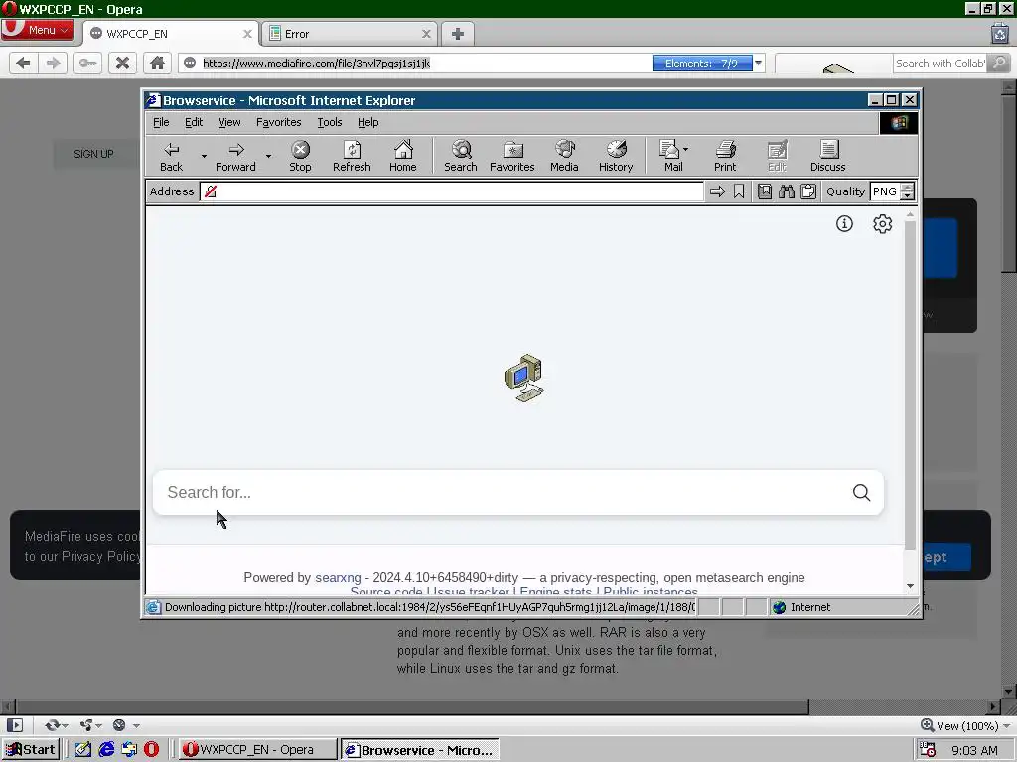Image resolution: width=1017 pixels, height=762 pixels.
Task: Expand the Forward button history dropdown arrow
Action: tap(268, 156)
